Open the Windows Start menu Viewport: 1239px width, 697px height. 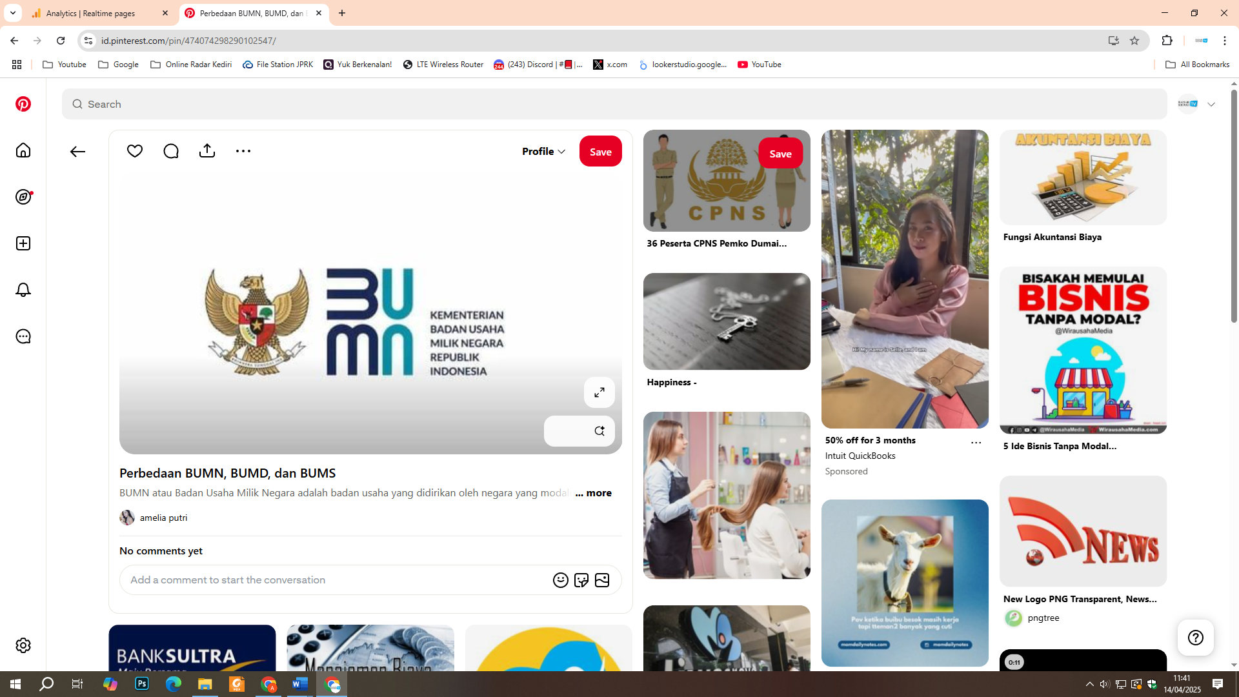15,684
